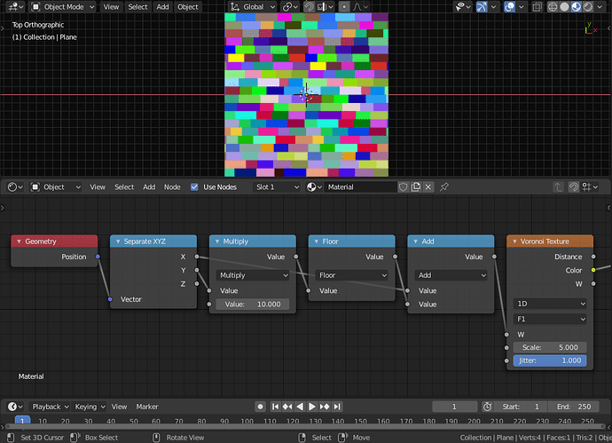Collapse the Voronoi Texture node

point(514,241)
